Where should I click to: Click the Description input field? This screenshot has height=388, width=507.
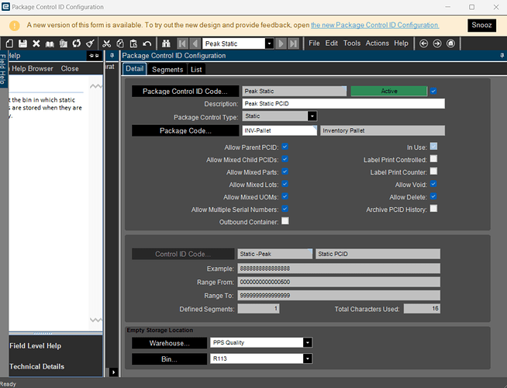(x=343, y=103)
